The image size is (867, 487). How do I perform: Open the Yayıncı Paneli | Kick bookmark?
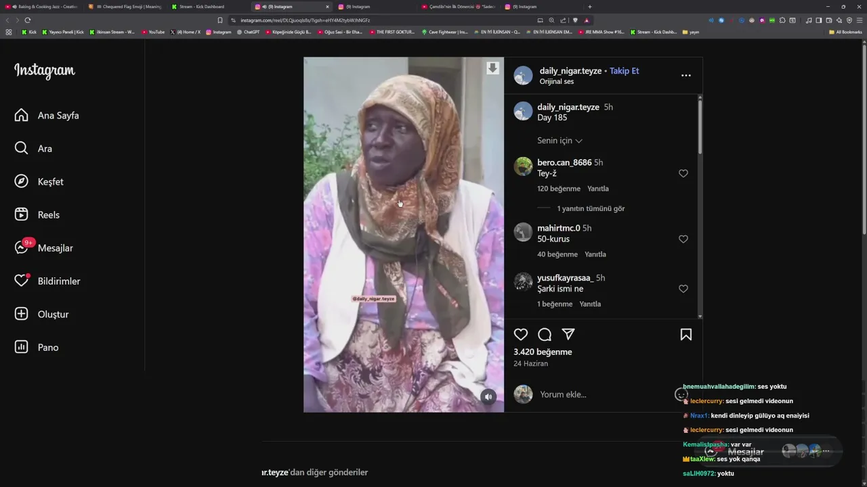coord(63,32)
